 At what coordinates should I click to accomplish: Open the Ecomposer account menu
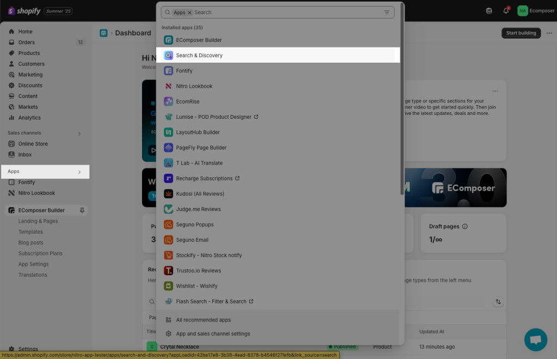tap(536, 11)
